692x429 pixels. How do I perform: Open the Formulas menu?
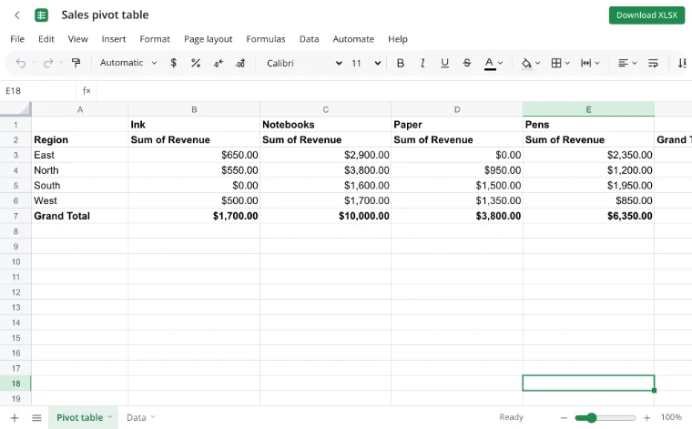click(x=266, y=39)
